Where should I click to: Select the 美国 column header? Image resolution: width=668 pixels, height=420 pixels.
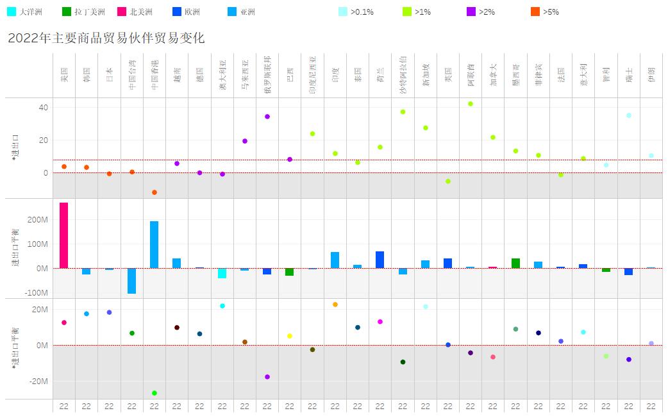[64, 75]
